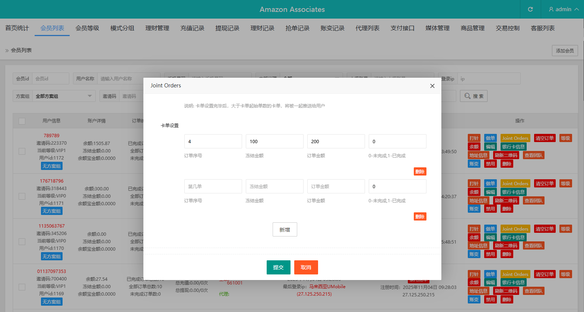Click the order number field containing 4
The image size is (584, 312).
213,142
